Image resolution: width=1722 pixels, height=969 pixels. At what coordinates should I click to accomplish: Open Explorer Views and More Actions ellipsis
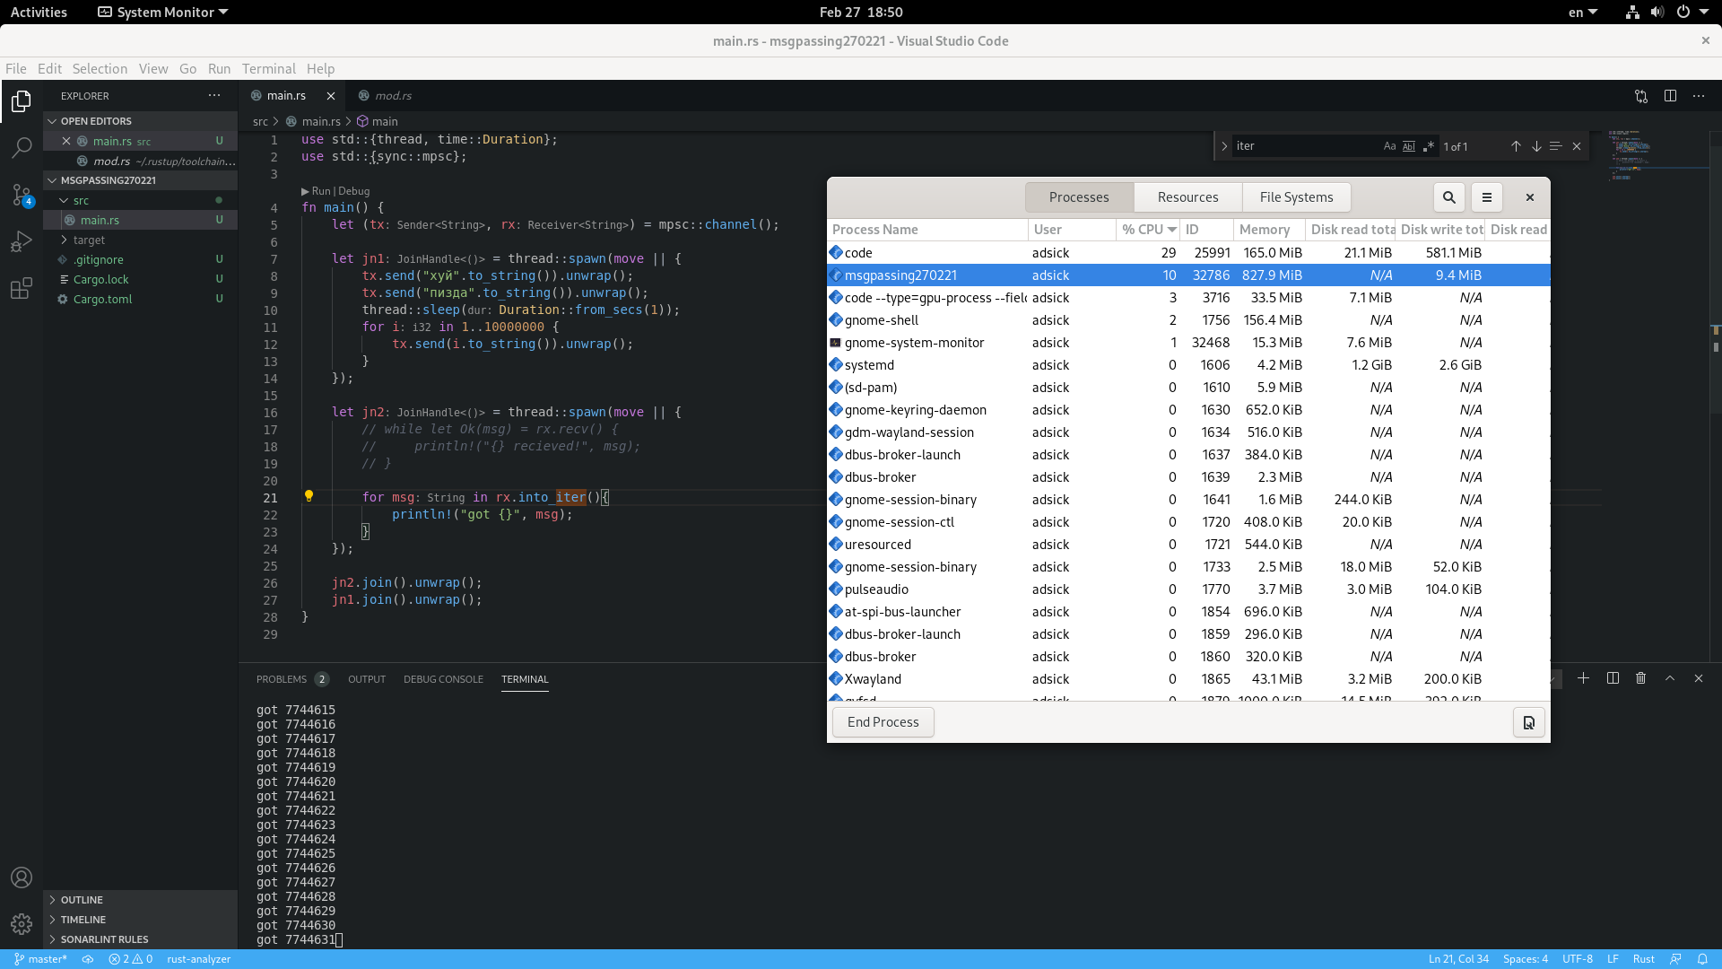point(214,95)
